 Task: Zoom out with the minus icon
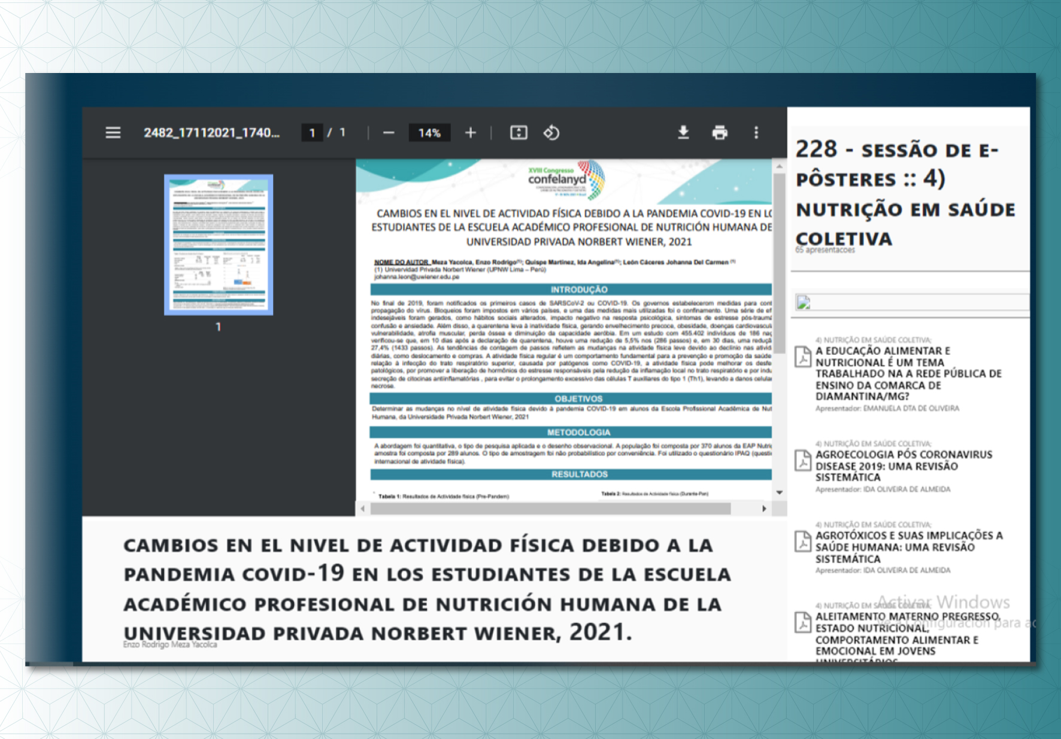coord(389,132)
